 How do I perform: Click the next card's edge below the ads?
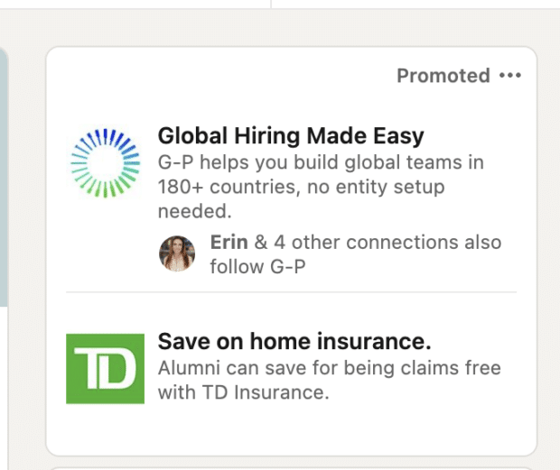tap(291, 468)
